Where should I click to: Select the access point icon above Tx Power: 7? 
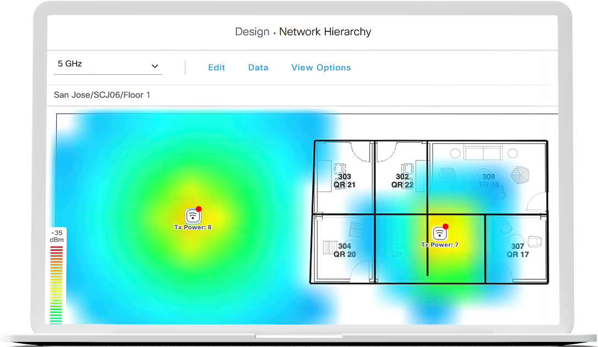click(439, 234)
